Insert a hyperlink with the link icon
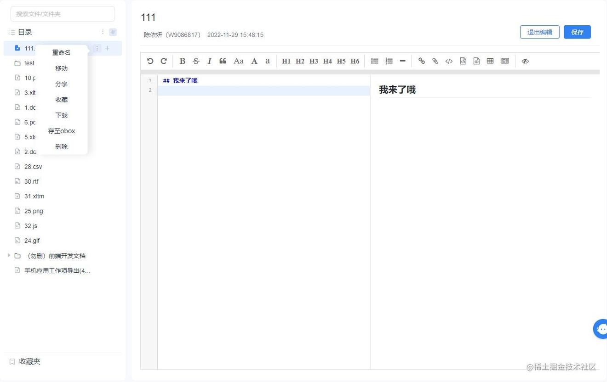The height and width of the screenshot is (382, 607). [421, 61]
